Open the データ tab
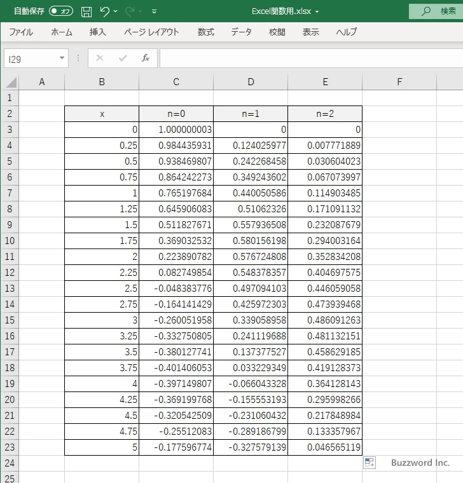 (x=242, y=32)
